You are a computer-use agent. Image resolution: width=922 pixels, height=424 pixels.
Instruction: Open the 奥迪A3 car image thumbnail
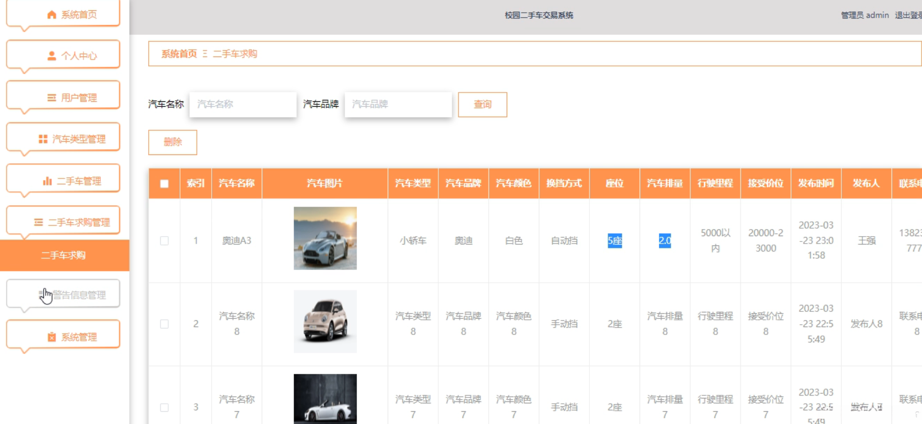tap(325, 238)
